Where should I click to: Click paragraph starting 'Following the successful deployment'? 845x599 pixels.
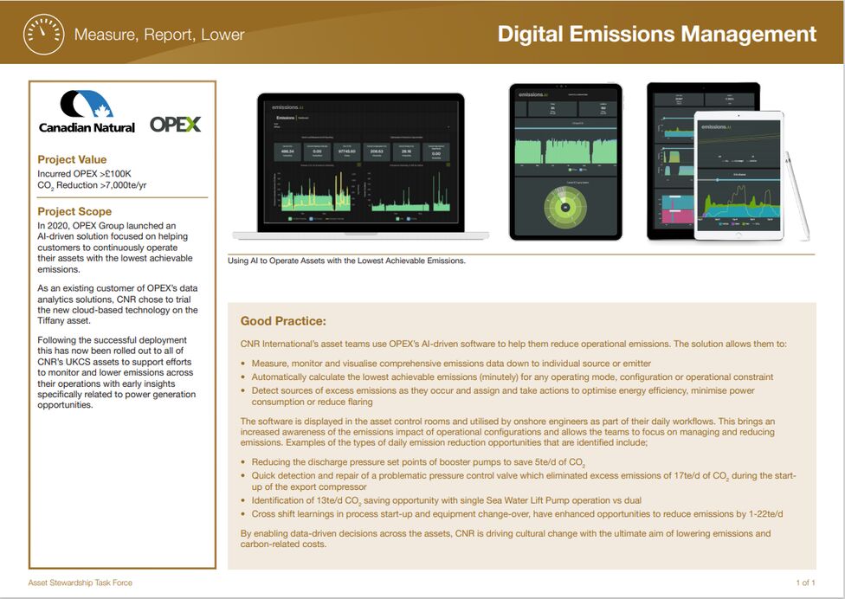[x=116, y=372]
